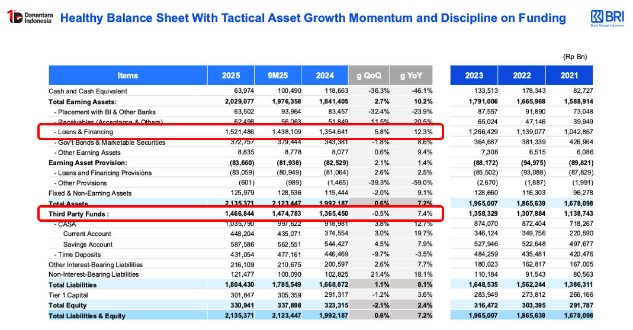This screenshot has height=330, width=633.
Task: Click the 9M25 column header
Action: tap(277, 75)
